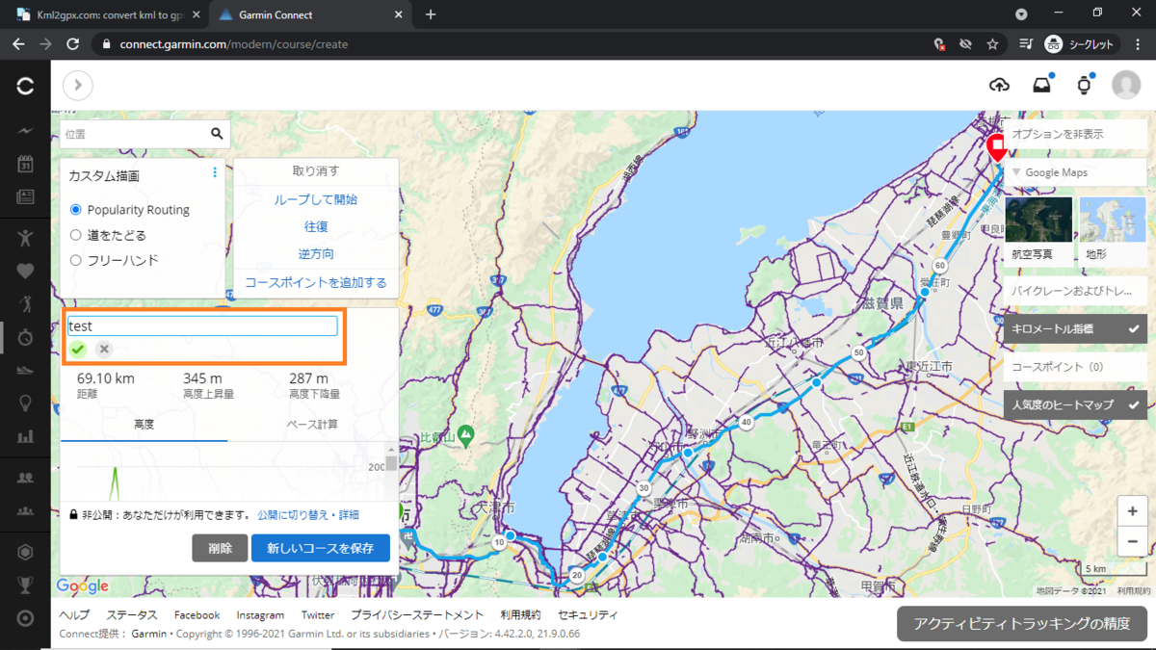Open the user profile avatar
This screenshot has height=650, width=1156.
point(1126,85)
